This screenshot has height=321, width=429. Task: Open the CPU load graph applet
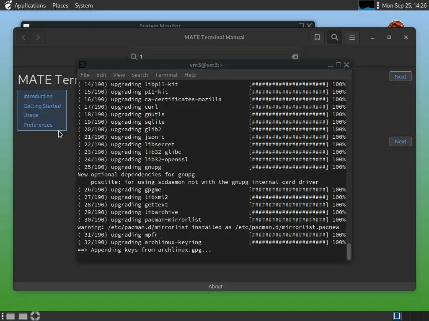[366, 5]
